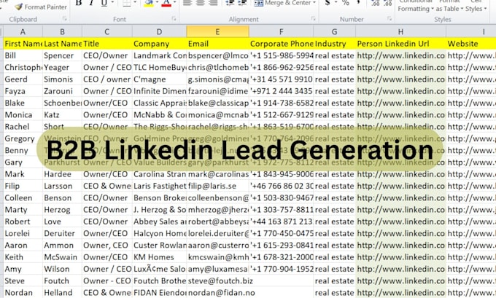Open the Alignment group dialog launcher
496x298 pixels.
(x=314, y=19)
